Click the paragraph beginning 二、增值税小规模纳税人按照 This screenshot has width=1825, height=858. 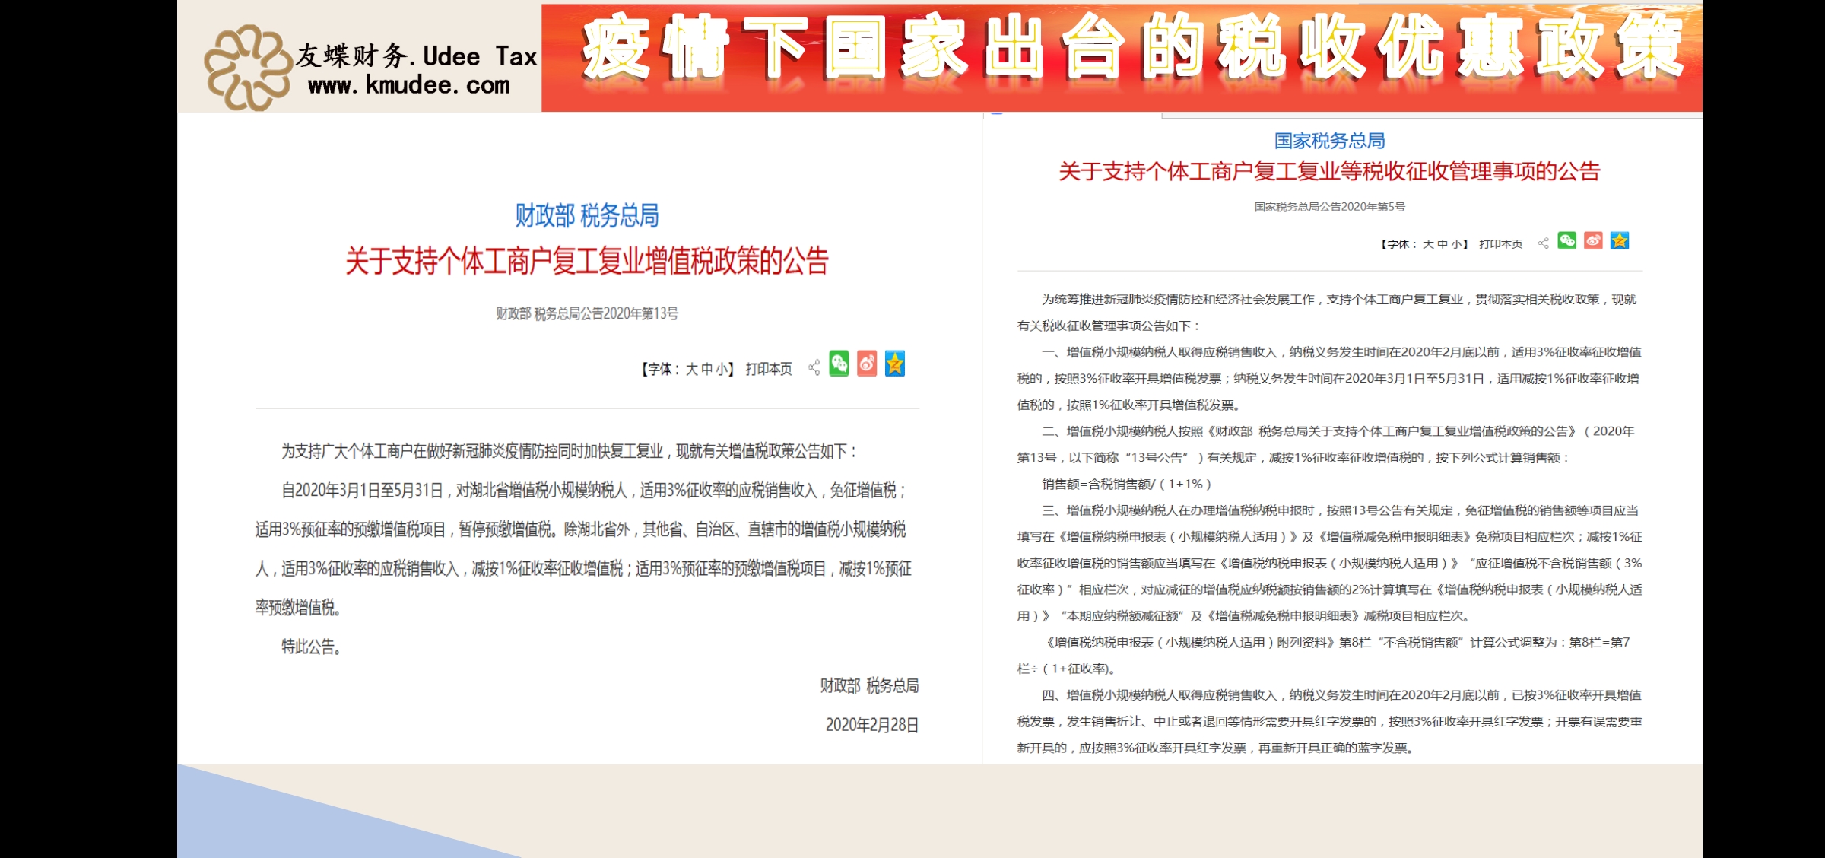click(x=1326, y=444)
